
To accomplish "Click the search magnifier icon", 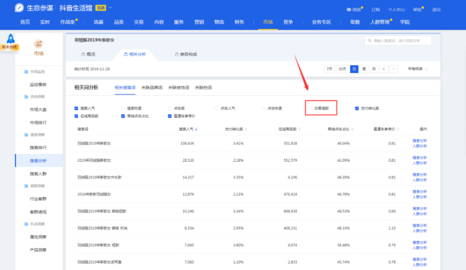I will coord(369,41).
